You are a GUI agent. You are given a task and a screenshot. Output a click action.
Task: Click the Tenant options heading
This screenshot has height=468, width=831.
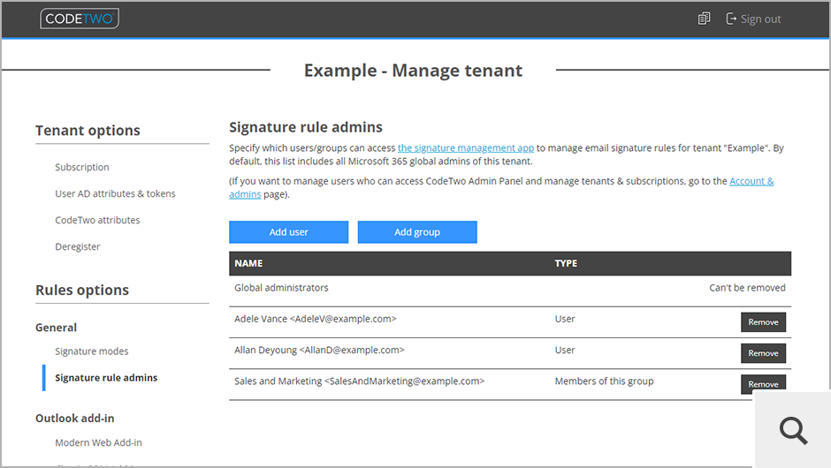(88, 130)
